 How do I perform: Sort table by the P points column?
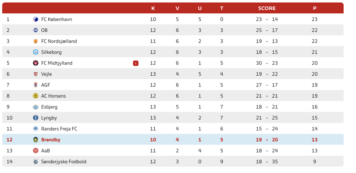(x=314, y=8)
